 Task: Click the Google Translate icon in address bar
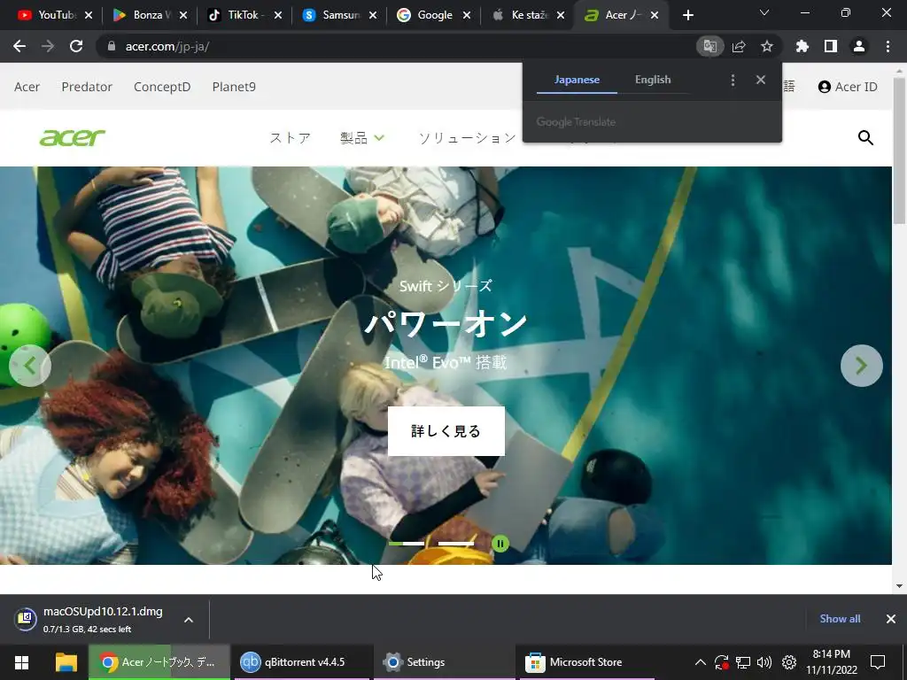[x=709, y=46]
